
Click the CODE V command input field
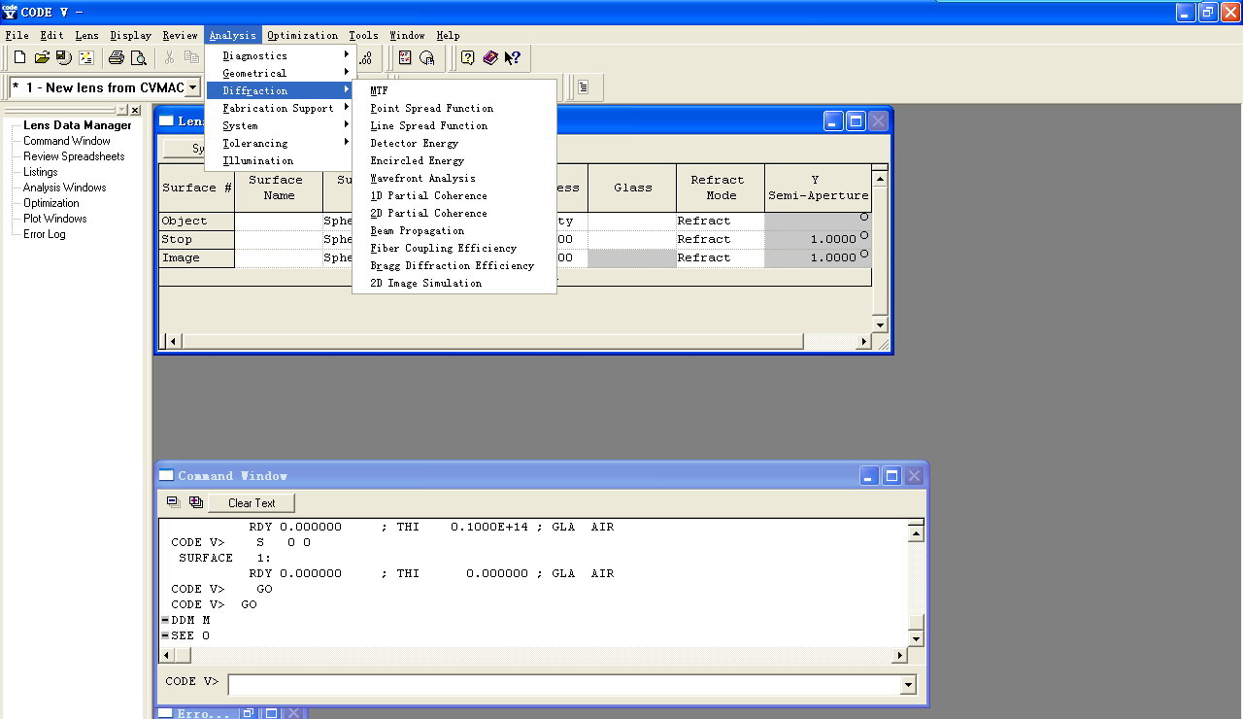[x=565, y=685]
